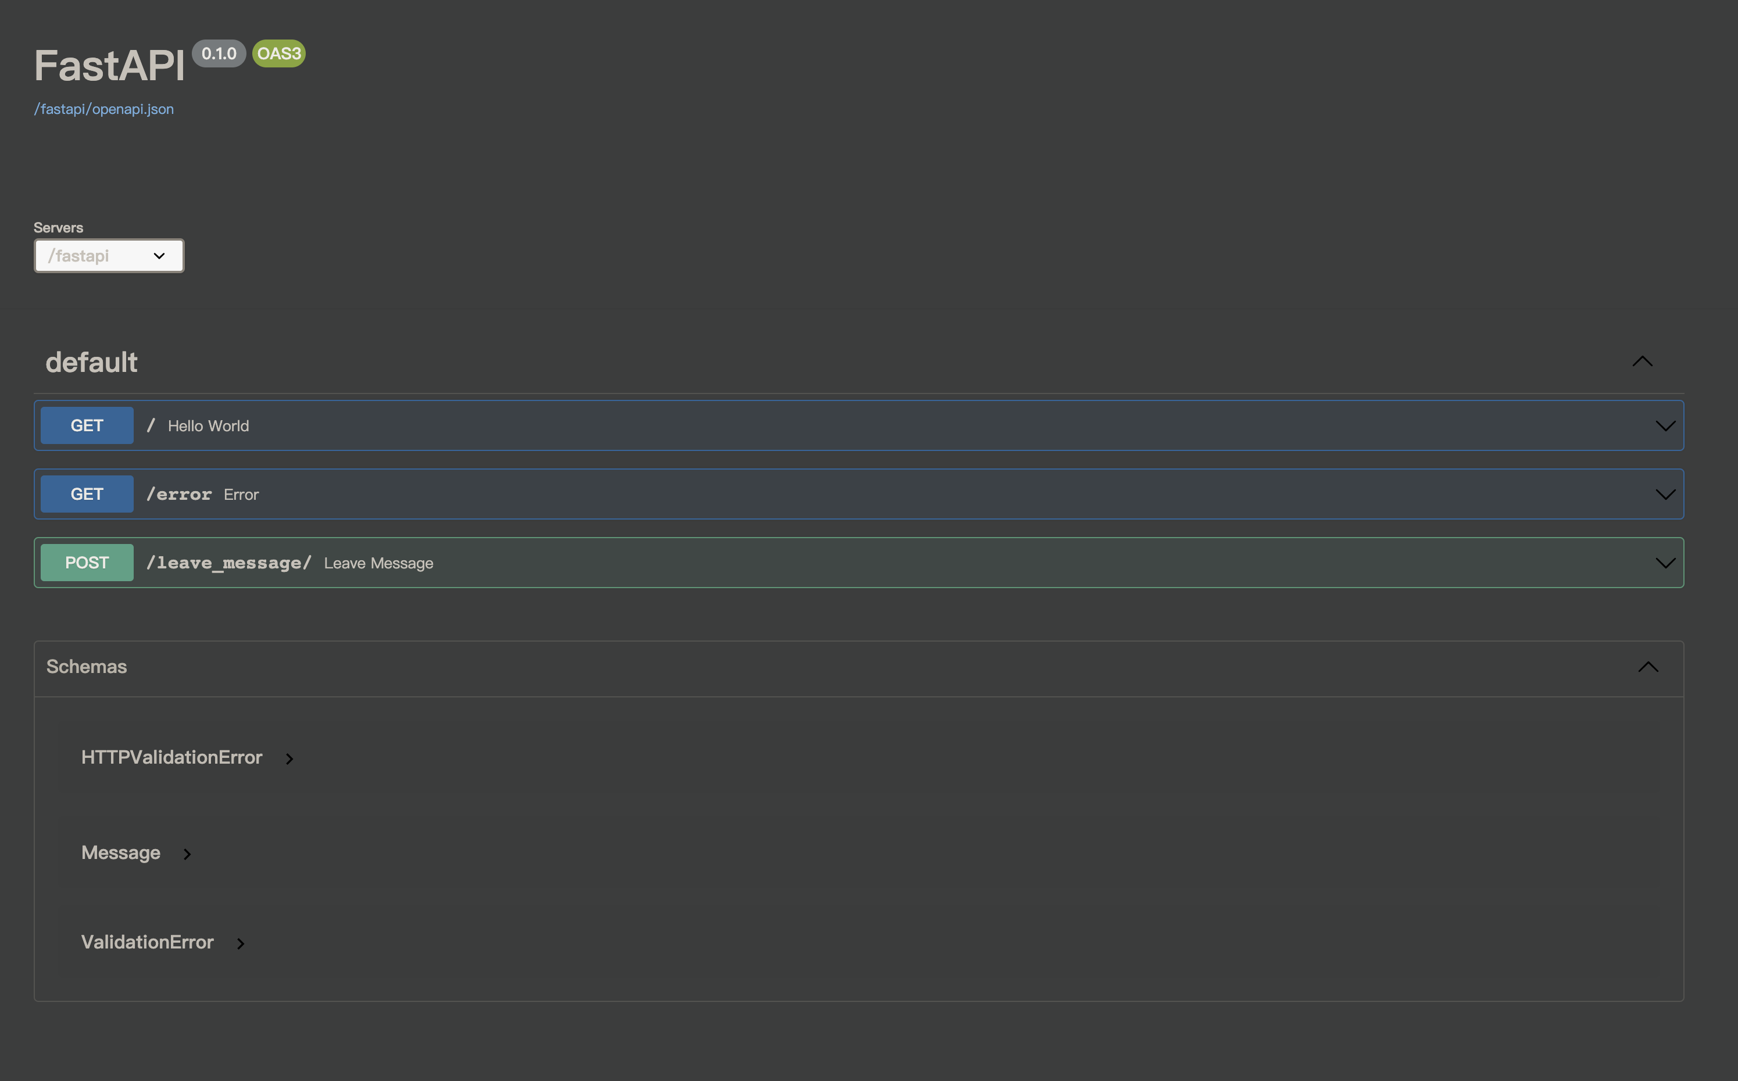The width and height of the screenshot is (1738, 1081).
Task: Collapse the default section chevron
Action: pos(1642,361)
